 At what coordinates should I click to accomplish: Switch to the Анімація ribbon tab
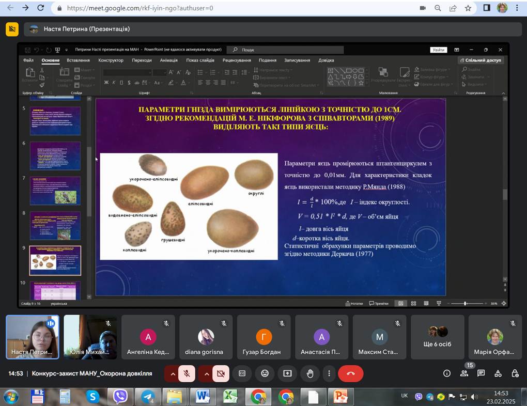[168, 60]
